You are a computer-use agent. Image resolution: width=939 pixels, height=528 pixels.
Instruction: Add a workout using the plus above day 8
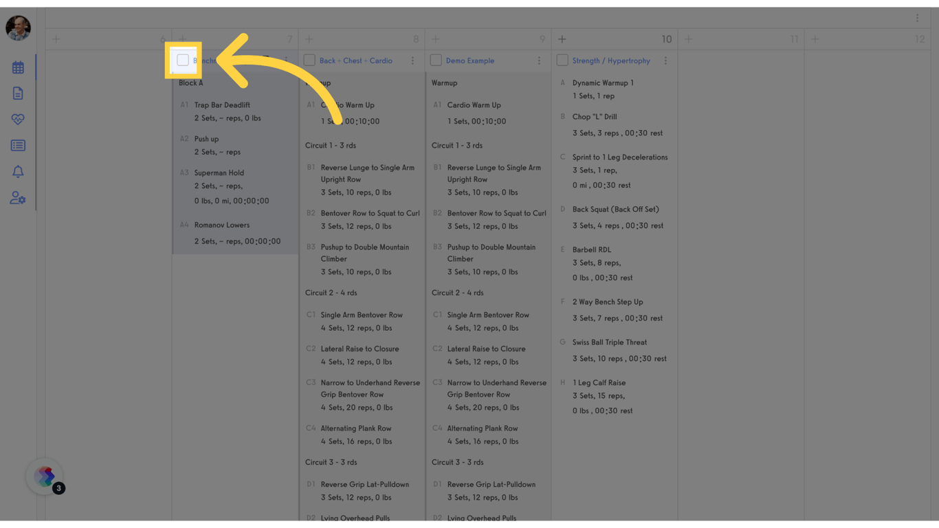click(309, 39)
